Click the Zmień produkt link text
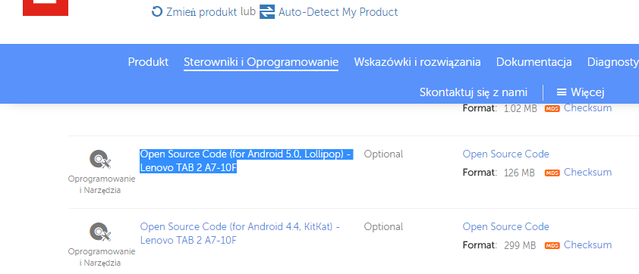Image resolution: width=639 pixels, height=274 pixels. click(x=201, y=12)
